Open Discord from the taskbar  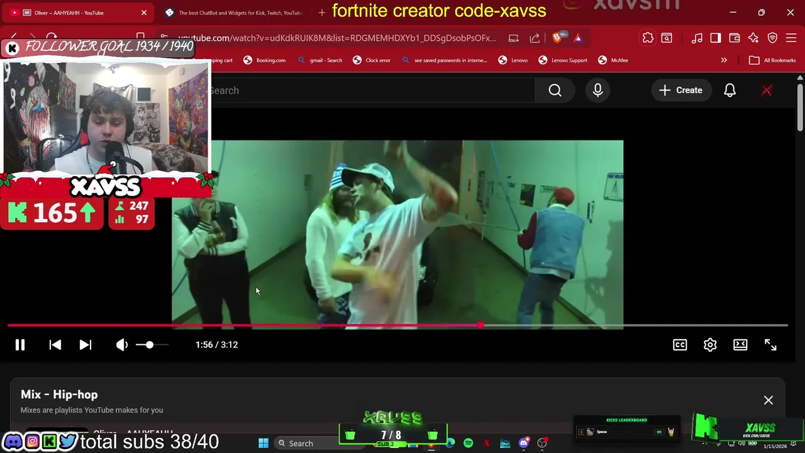tap(523, 444)
